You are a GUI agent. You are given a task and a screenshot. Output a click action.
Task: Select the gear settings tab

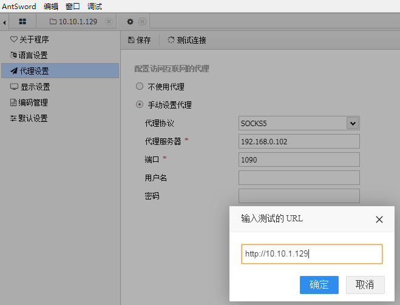tap(130, 22)
